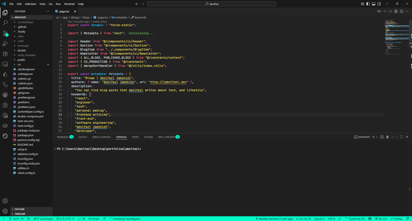Expand the OUTLINE section
This screenshot has height=221, width=412.
pos(19,209)
